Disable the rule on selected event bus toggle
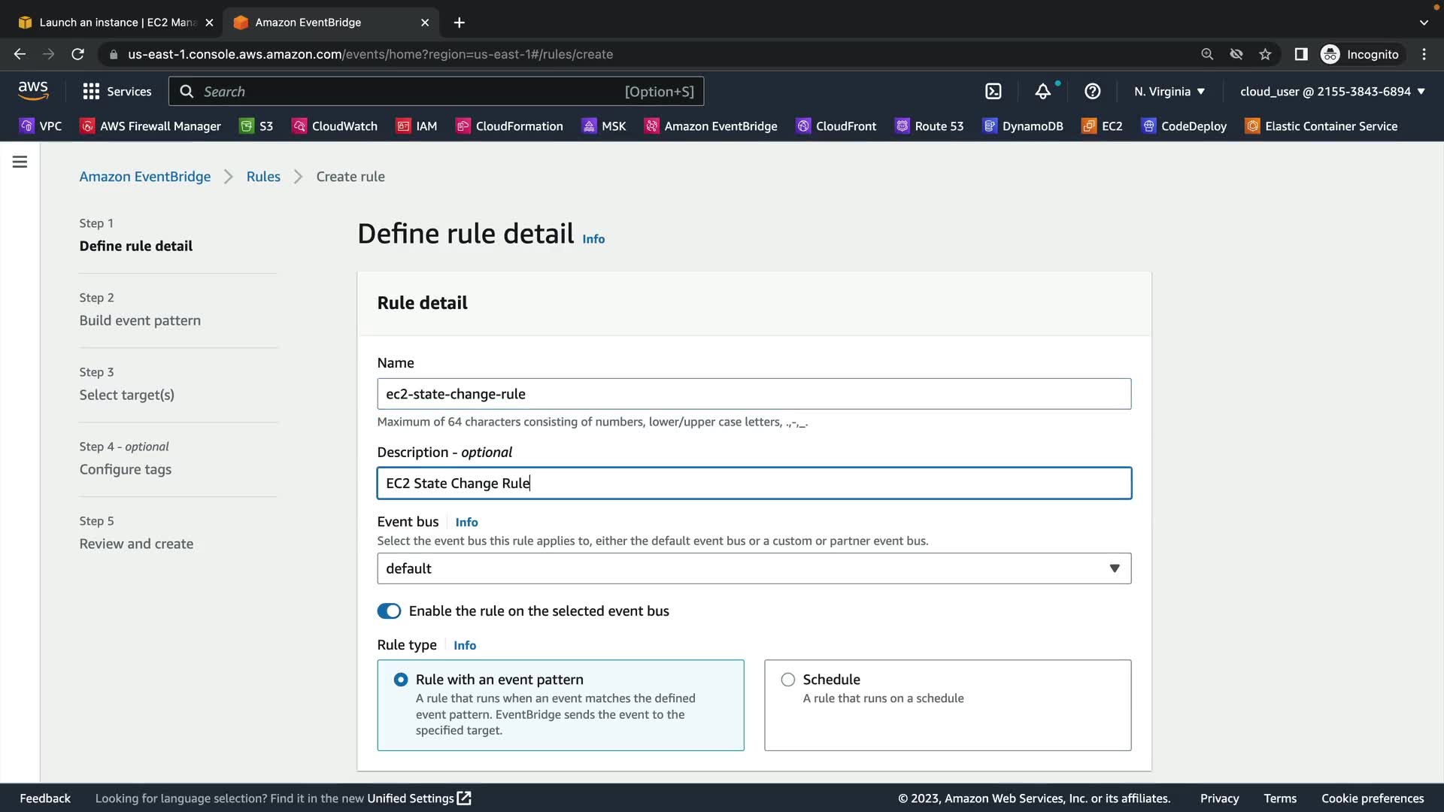 (389, 611)
